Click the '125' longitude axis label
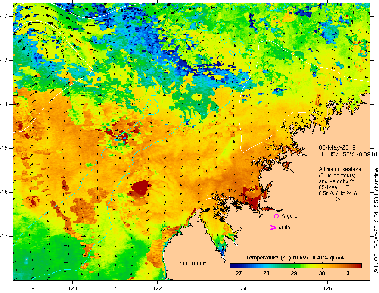This screenshot has width=379, height=293. (285, 288)
